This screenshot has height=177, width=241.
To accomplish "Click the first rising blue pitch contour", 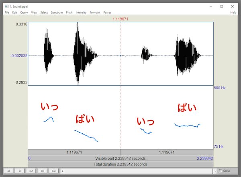I will pyautogui.click(x=49, y=119).
